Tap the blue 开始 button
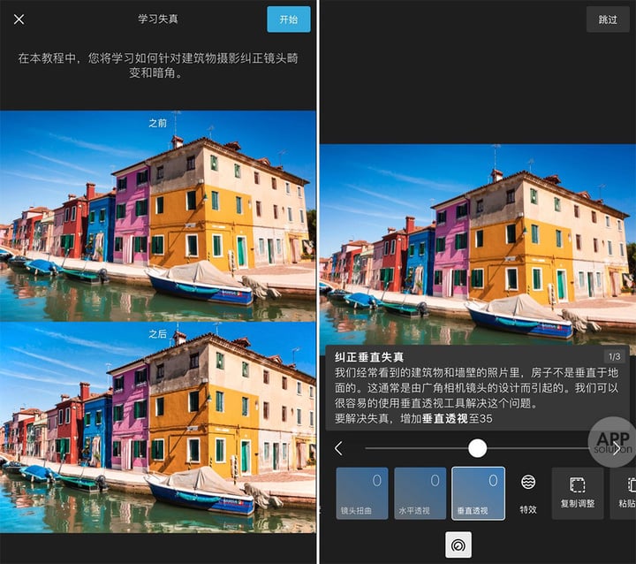Viewport: 636px width, 564px height. click(288, 19)
